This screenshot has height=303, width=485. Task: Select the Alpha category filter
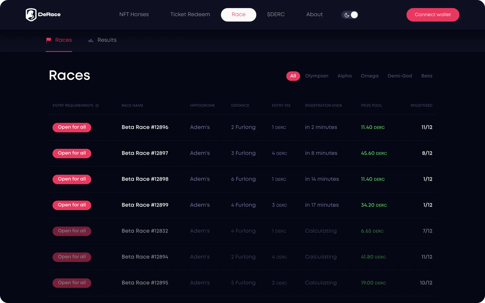[x=345, y=76]
